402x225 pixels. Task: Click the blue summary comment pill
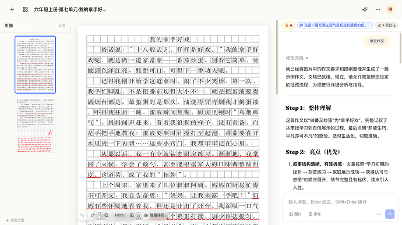(x=335, y=25)
